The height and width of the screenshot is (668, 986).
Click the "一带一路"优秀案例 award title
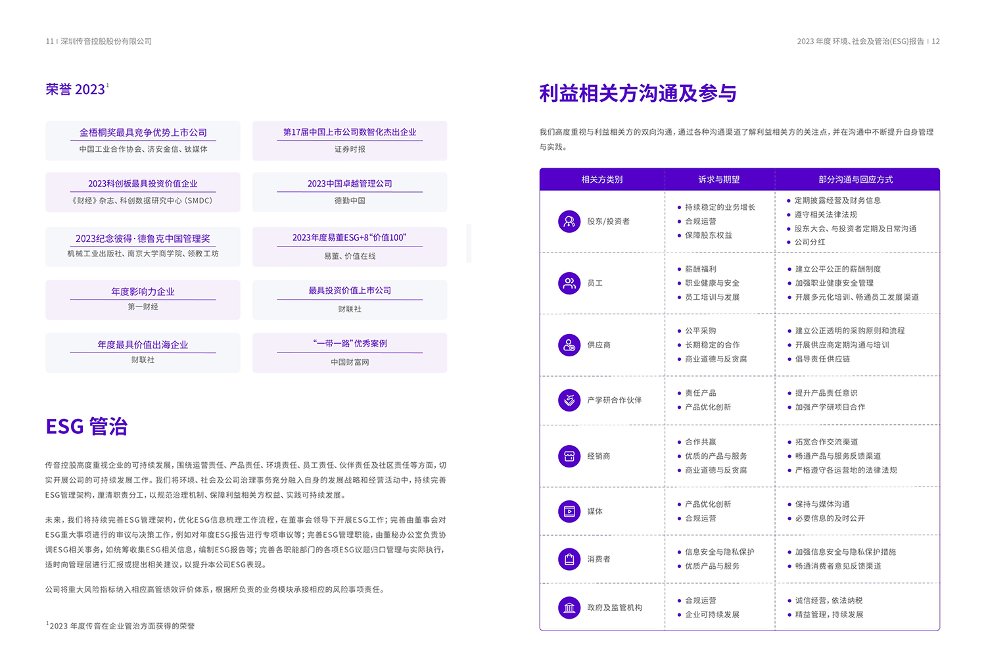click(350, 344)
